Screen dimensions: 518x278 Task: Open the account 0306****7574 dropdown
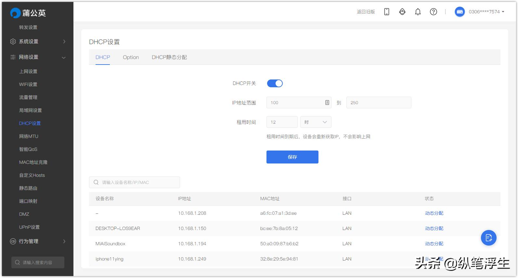pyautogui.click(x=486, y=12)
